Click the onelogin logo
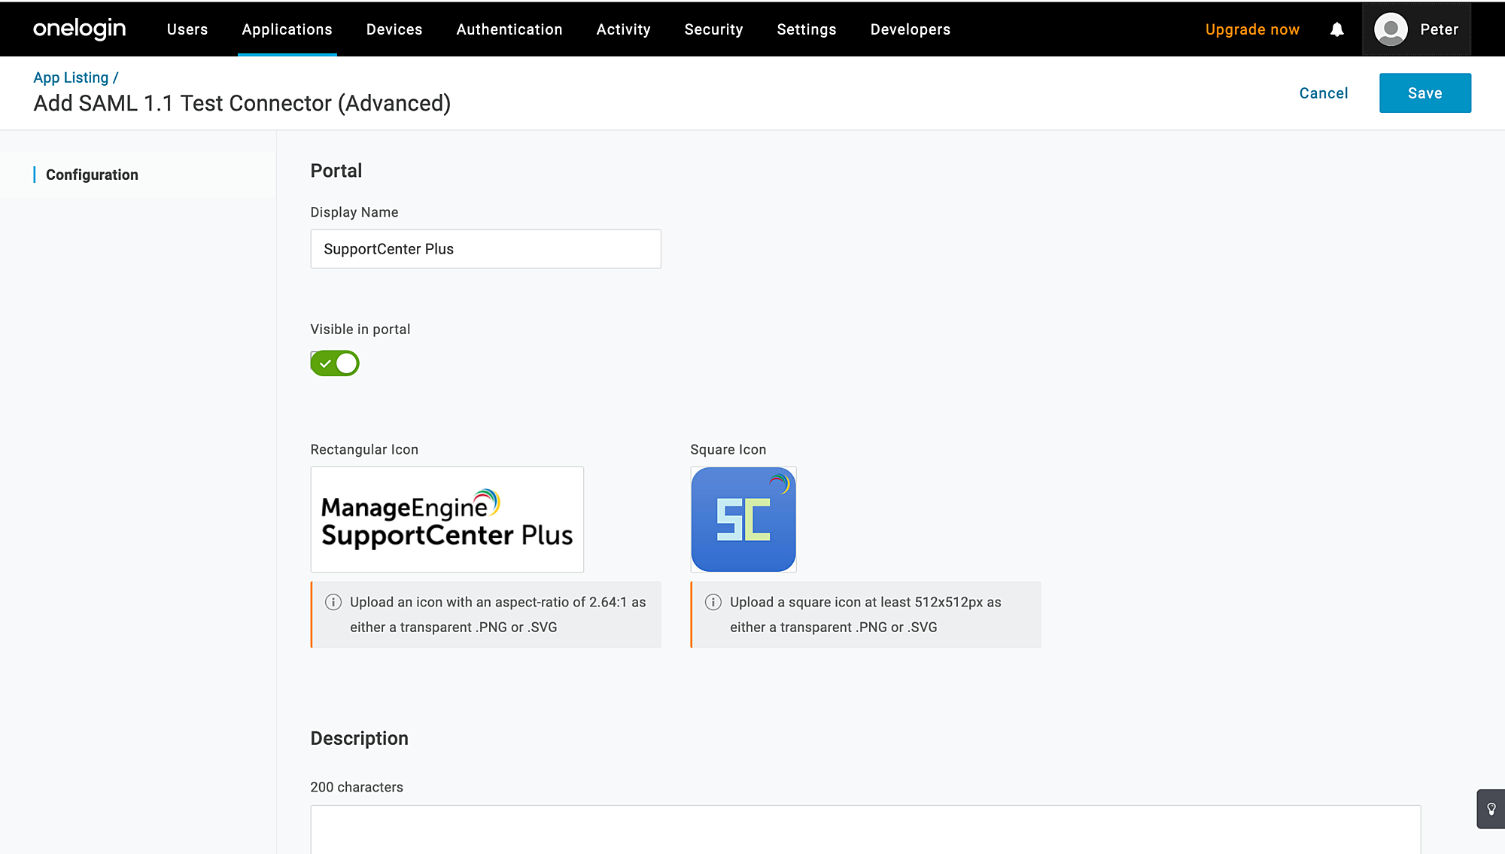The width and height of the screenshot is (1505, 854). [79, 29]
